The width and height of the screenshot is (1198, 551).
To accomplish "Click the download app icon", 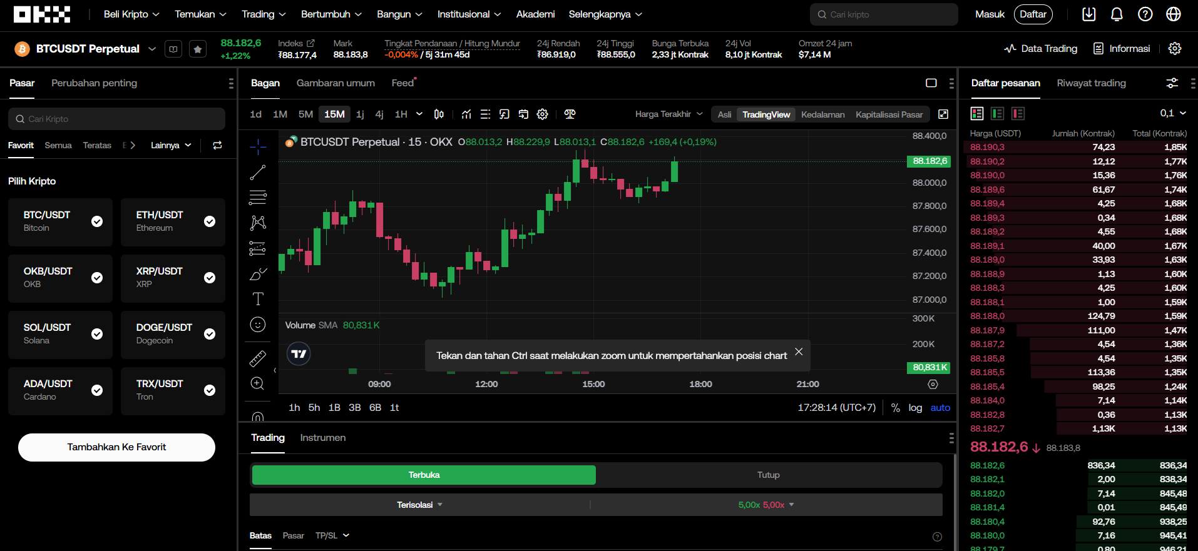I will click(1089, 14).
